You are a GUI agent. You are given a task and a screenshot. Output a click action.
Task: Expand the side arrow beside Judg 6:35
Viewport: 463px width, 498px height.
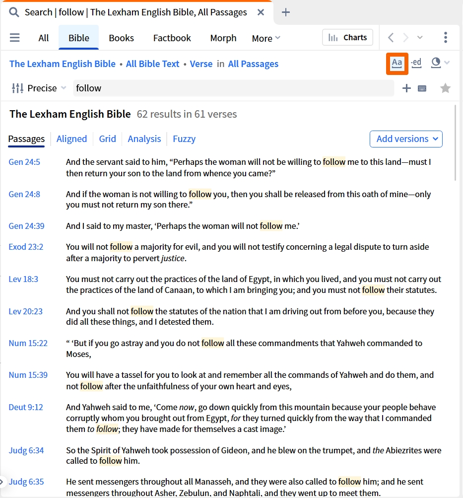2,482
